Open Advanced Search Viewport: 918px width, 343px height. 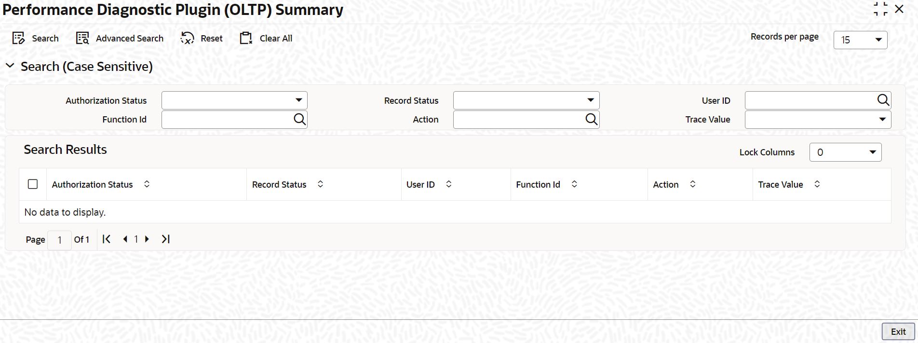pos(82,39)
